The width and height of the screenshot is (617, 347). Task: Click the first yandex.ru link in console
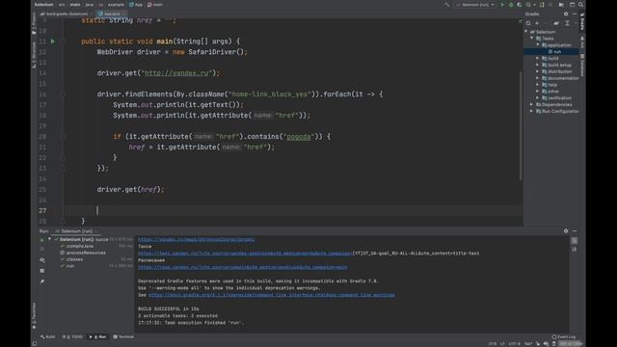(x=196, y=240)
